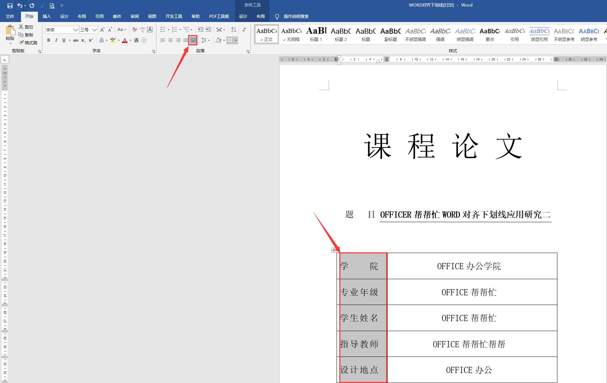
Task: Apply the 明显引用 style
Action: 539,34
